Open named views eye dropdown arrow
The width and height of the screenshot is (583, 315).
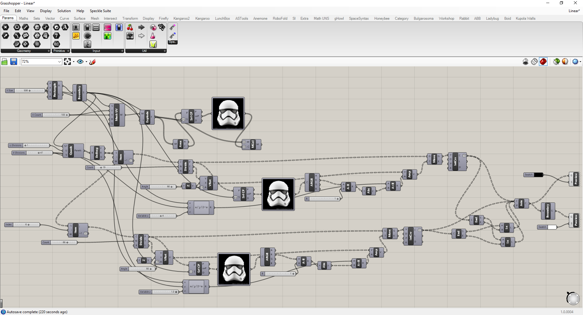pos(86,62)
